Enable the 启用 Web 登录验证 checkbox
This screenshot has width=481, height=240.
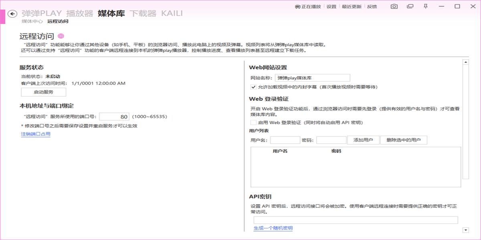(x=253, y=123)
